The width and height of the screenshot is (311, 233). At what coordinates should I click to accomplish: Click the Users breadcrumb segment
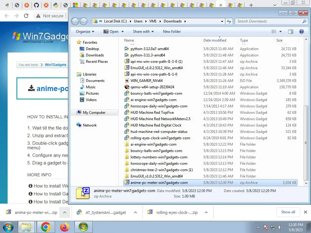(138, 21)
